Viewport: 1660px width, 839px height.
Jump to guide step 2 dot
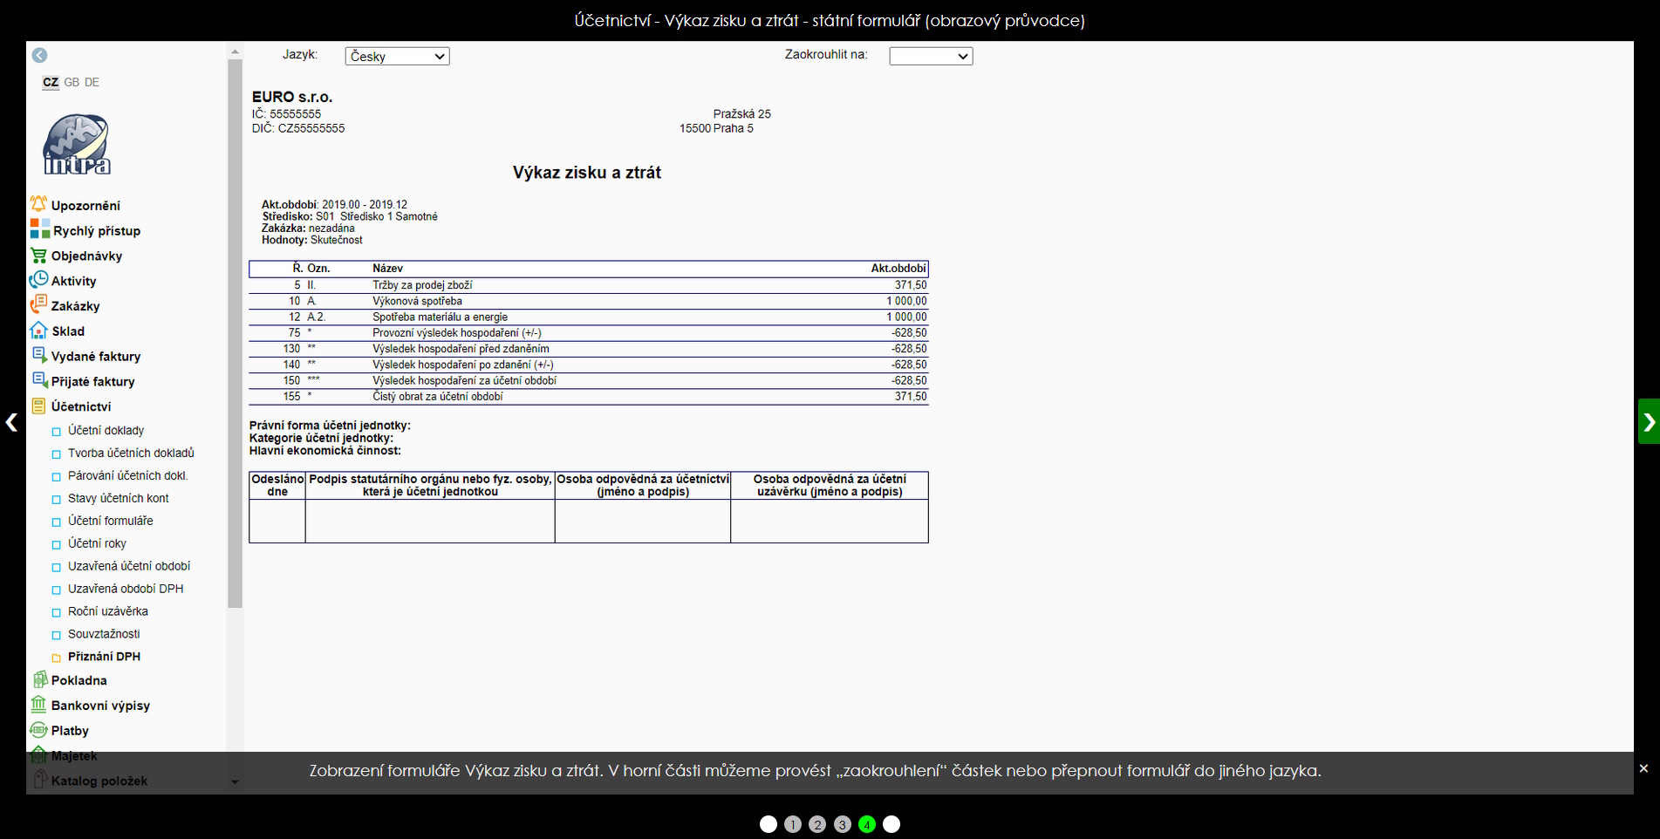point(817,824)
